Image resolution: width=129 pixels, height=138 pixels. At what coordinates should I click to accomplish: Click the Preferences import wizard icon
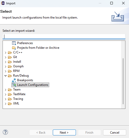coord(14,43)
